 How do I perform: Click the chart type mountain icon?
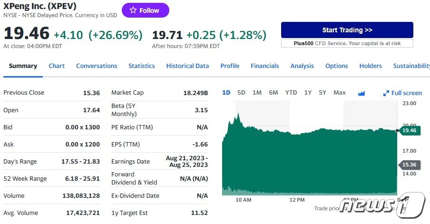click(361, 93)
